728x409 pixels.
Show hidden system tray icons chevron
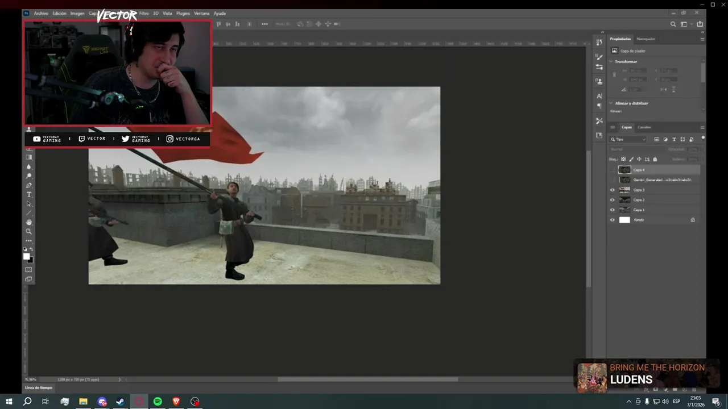click(x=628, y=402)
